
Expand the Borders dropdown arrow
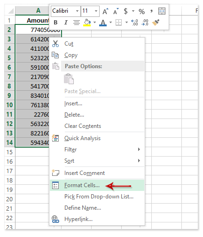tap(126, 23)
